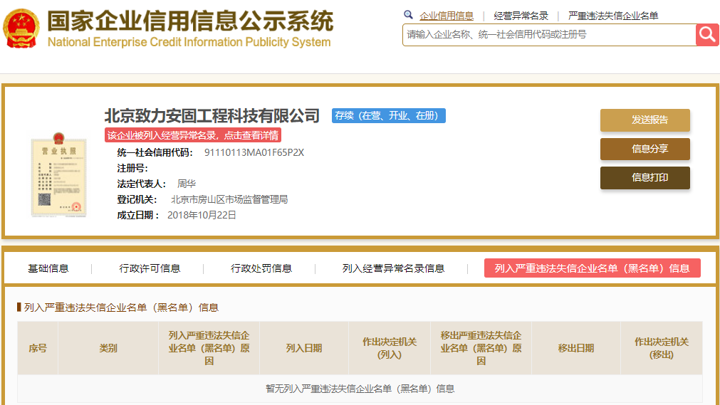
Task: Switch to the 基础信息 tab
Action: (48, 268)
